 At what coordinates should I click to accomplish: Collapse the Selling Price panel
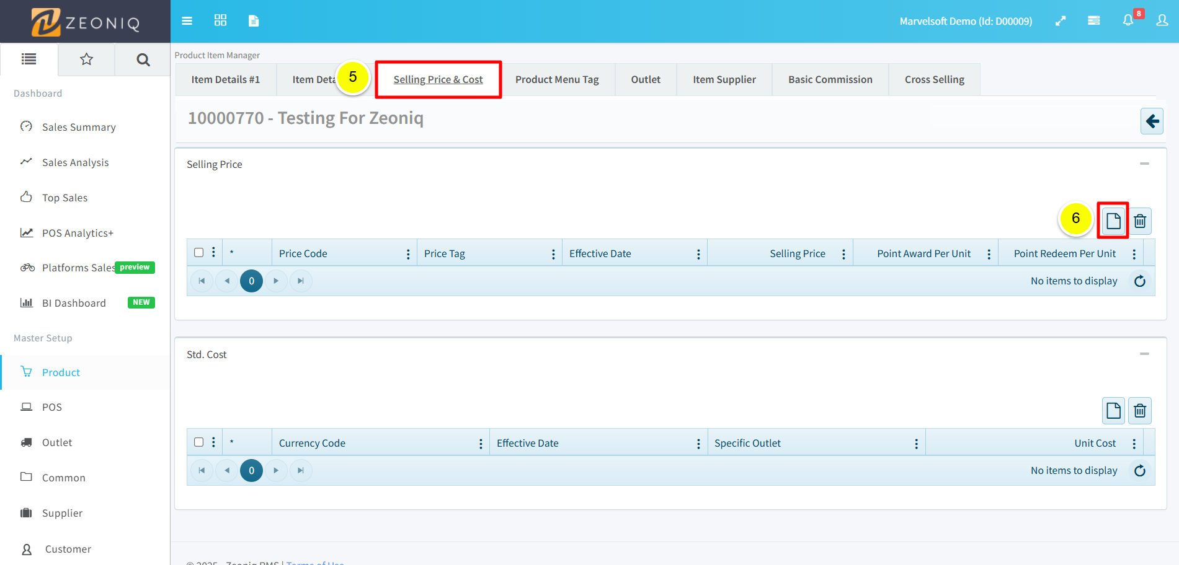pyautogui.click(x=1144, y=164)
